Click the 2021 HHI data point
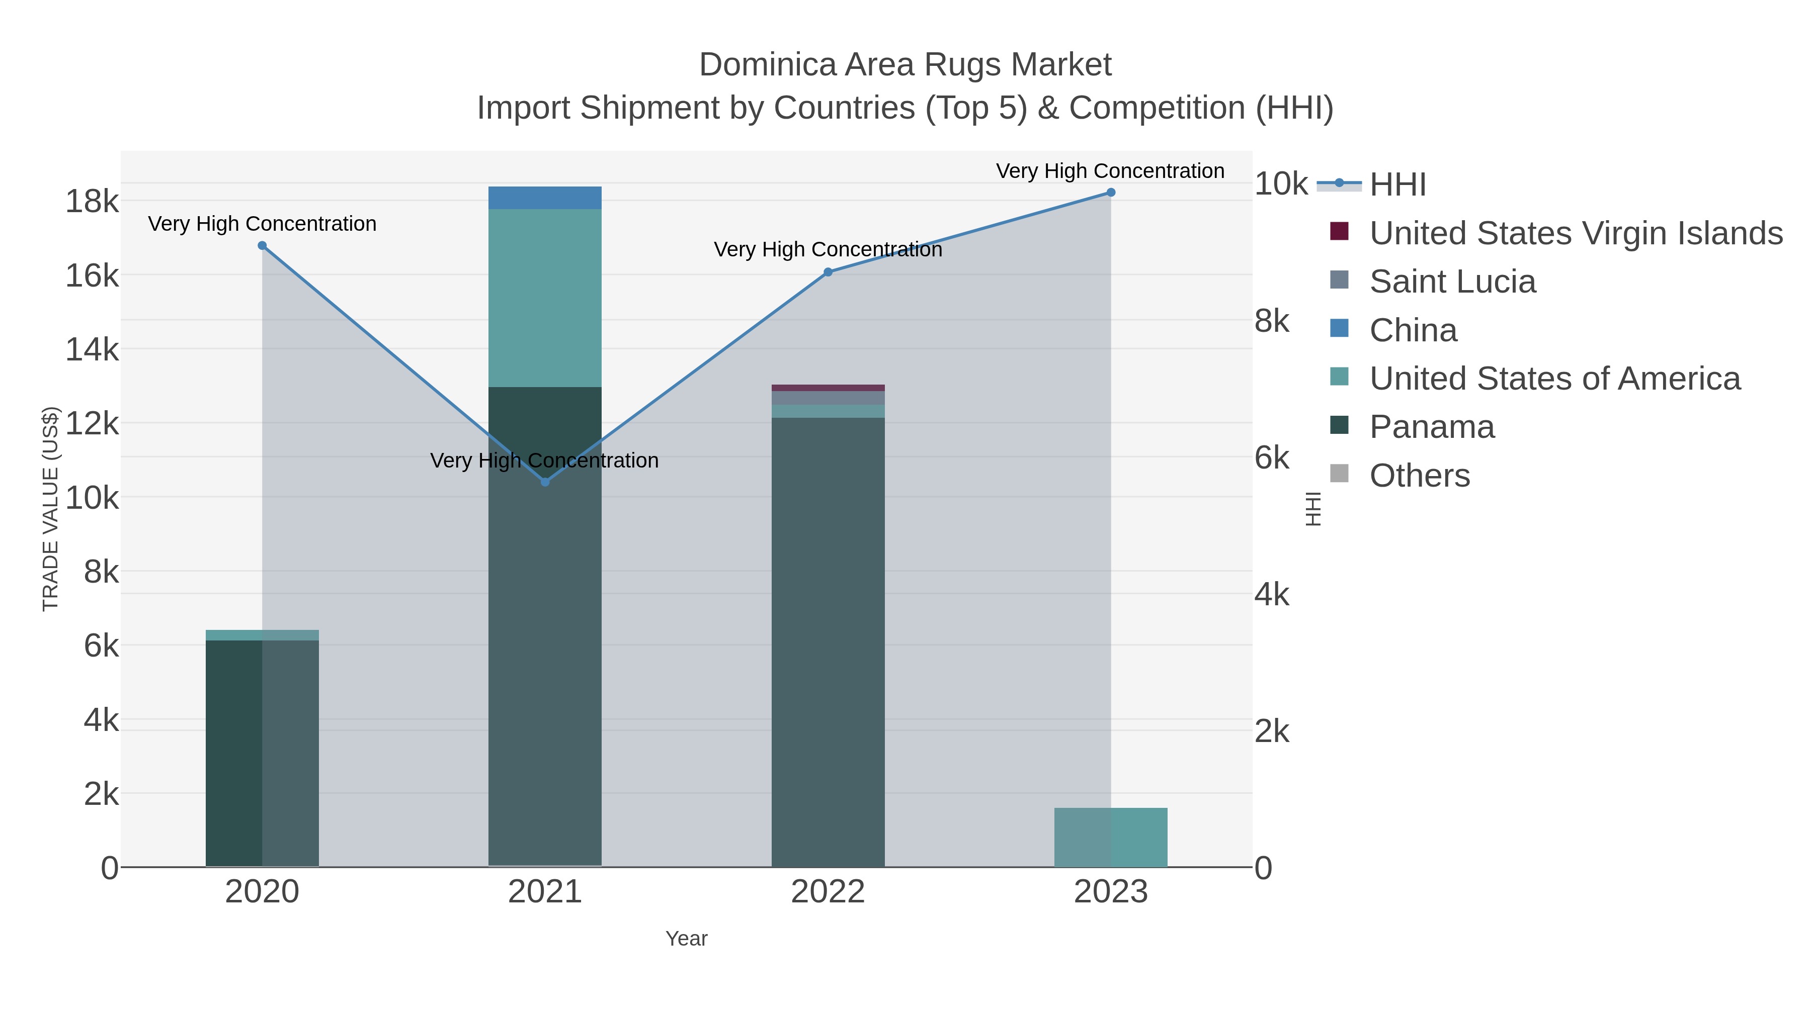This screenshot has width=1811, height=1018. coord(545,482)
